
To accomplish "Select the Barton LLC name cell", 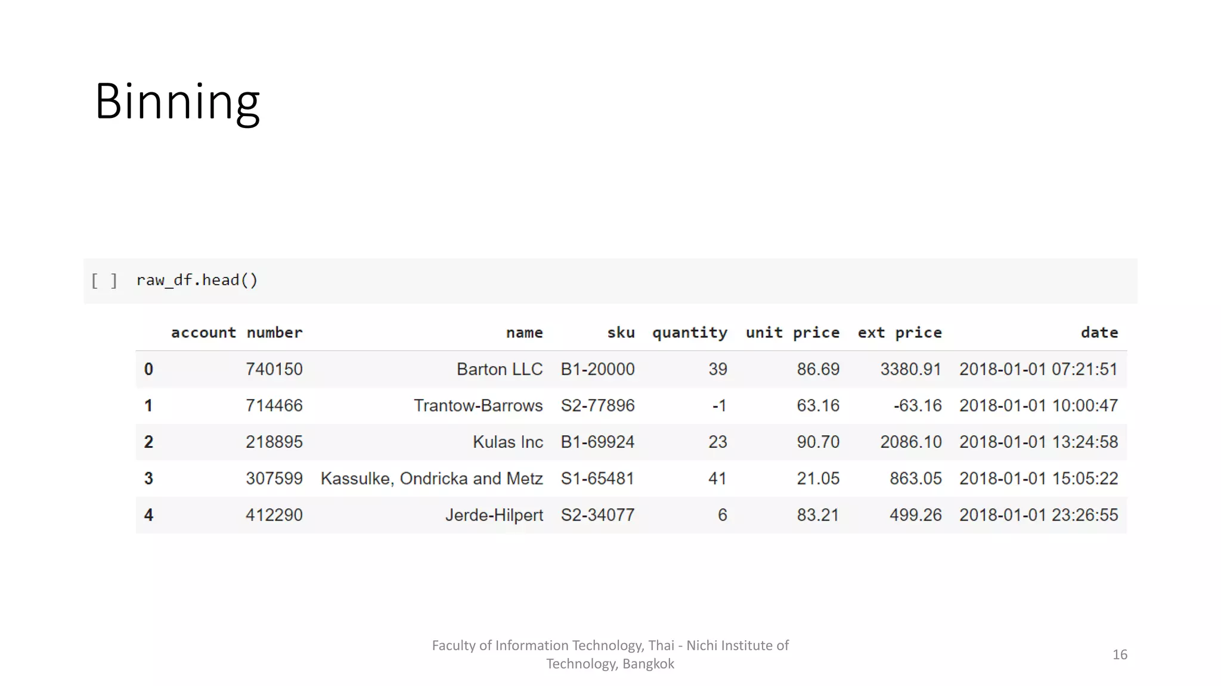I will [499, 369].
